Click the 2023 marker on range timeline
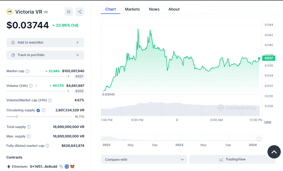Viewport: 283px width, 171px height. click(179, 145)
